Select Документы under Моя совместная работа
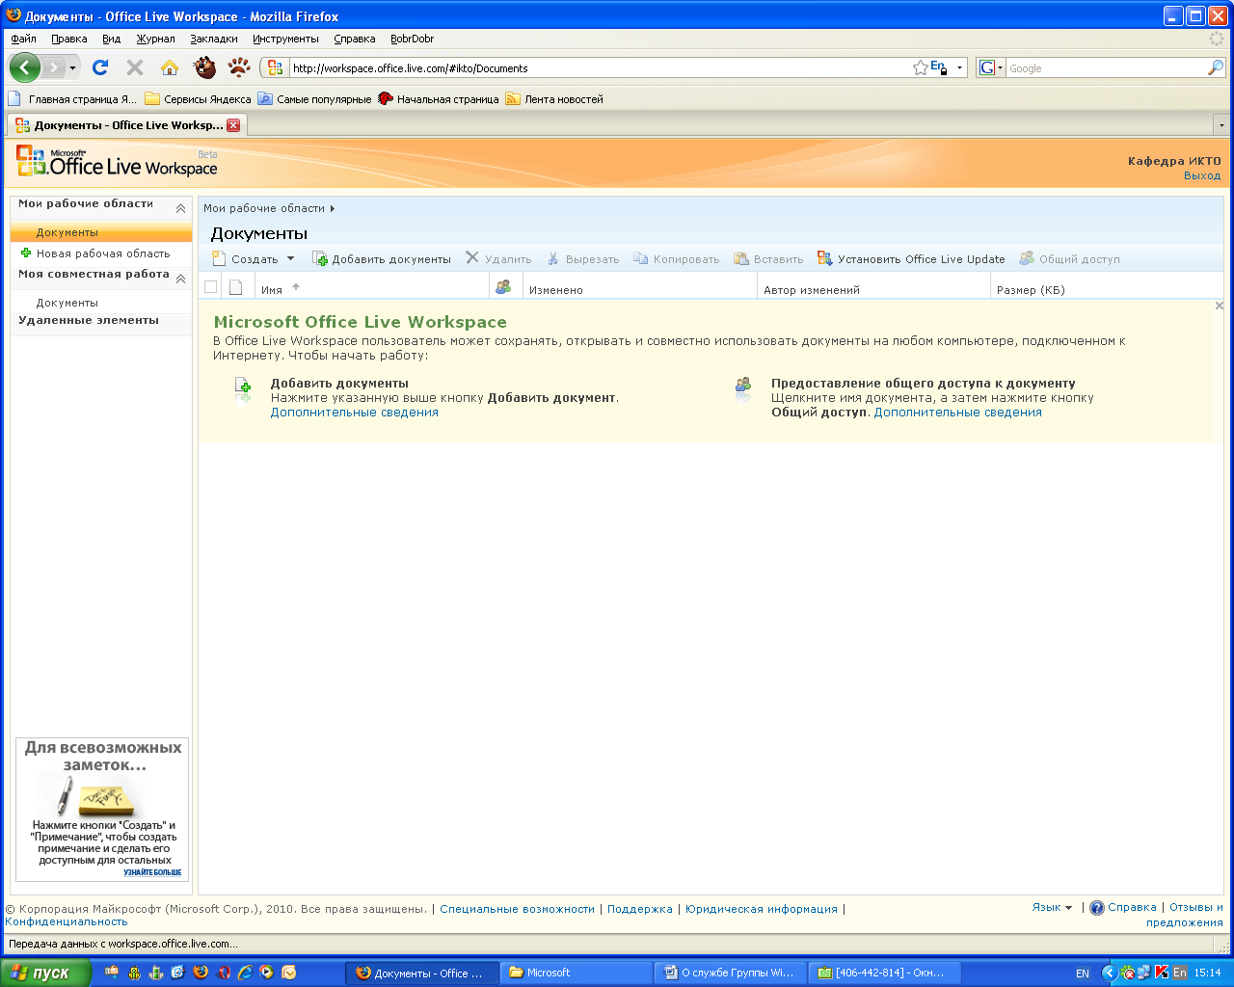The image size is (1234, 987). click(x=67, y=303)
